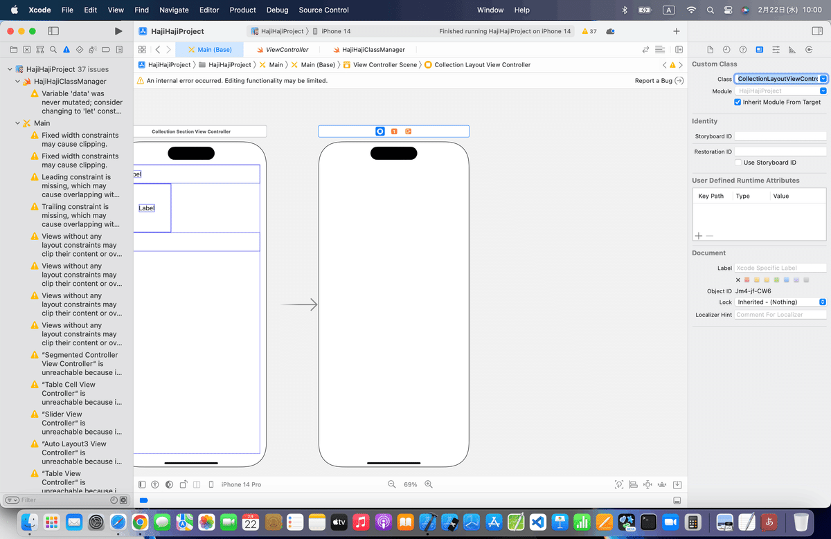Viewport: 831px width, 539px height.
Task: Click the Storyboard ID field
Action: (780, 136)
